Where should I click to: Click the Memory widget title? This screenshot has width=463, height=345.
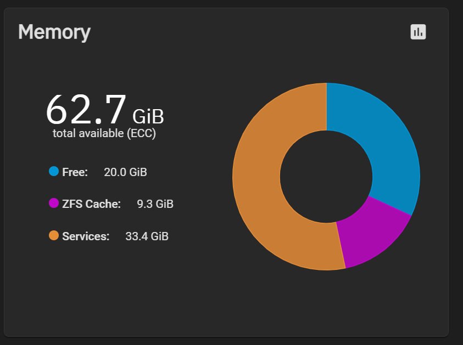pos(54,32)
